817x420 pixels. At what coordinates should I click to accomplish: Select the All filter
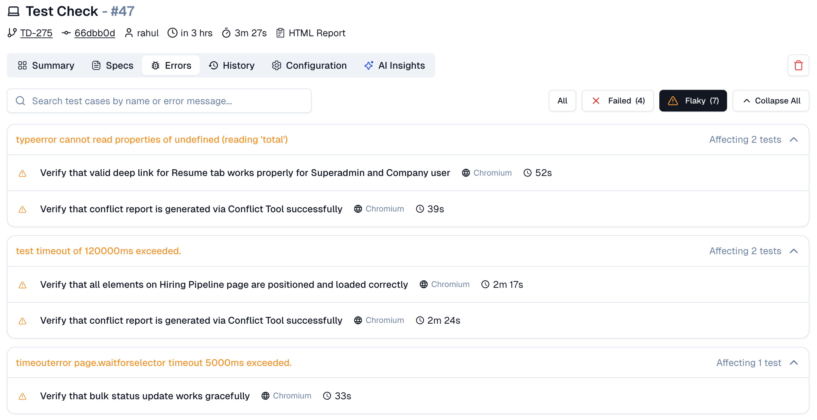tap(562, 101)
